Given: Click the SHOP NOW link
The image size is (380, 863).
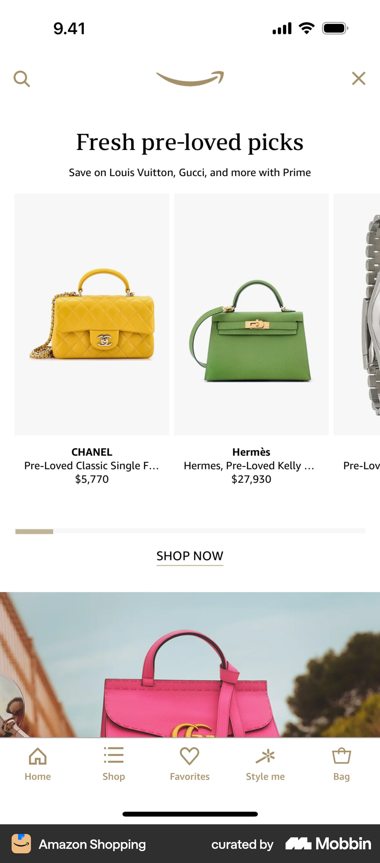Looking at the screenshot, I should click(190, 556).
